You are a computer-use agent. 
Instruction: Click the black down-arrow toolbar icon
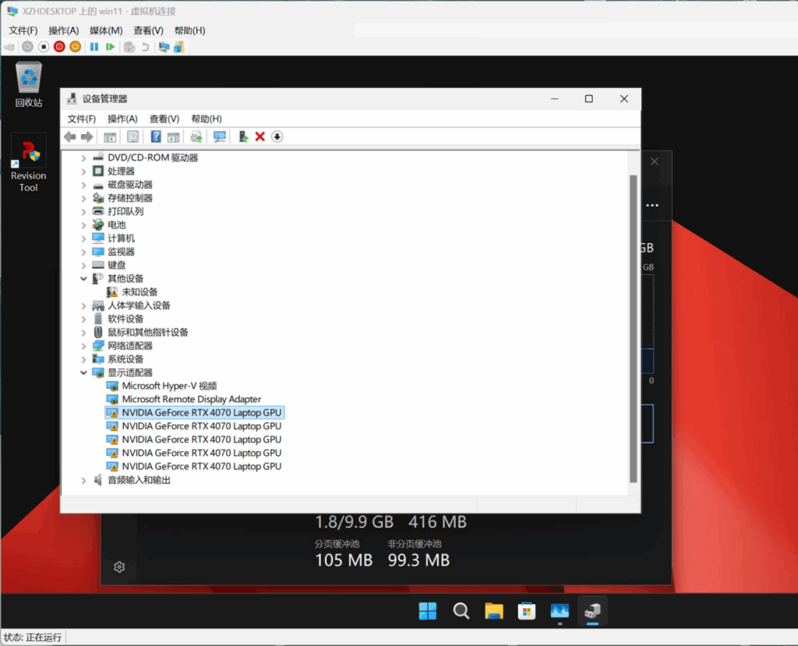coord(277,137)
